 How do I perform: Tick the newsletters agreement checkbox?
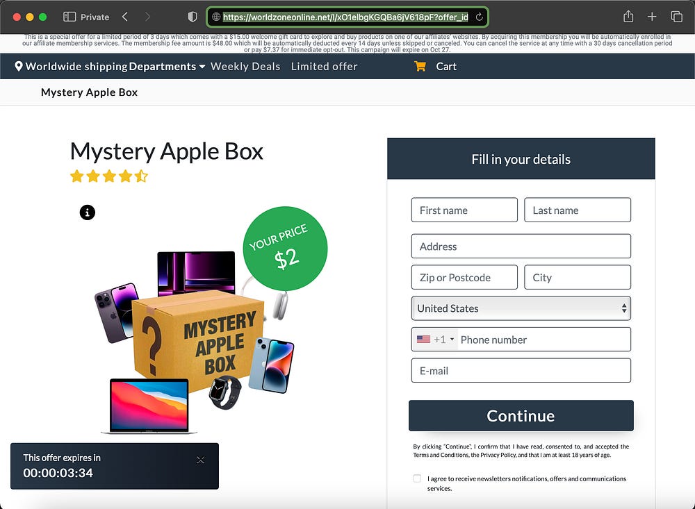(417, 478)
